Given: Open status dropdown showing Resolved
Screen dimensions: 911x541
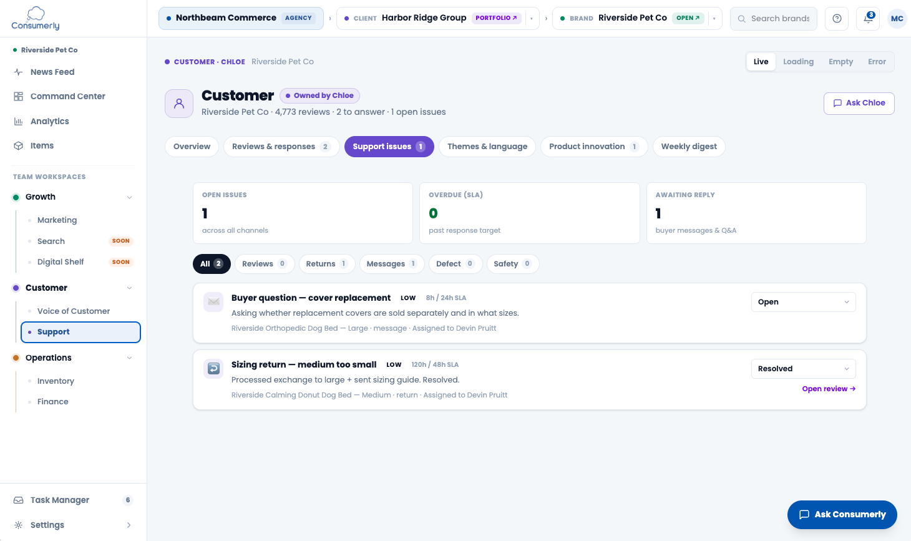Looking at the screenshot, I should click(x=803, y=369).
